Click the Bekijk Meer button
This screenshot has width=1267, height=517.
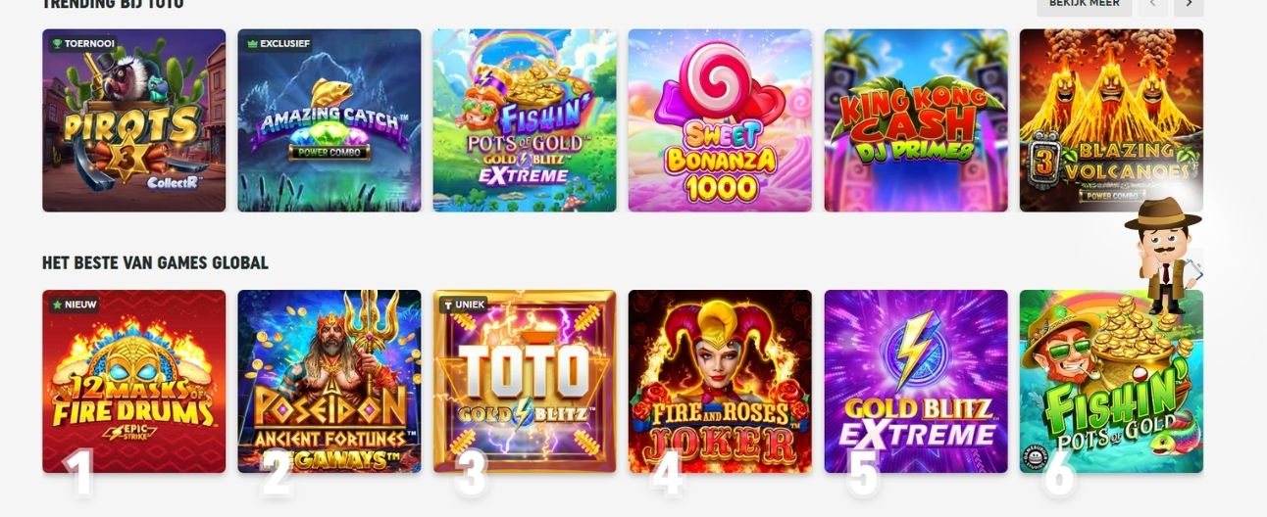[x=1084, y=5]
